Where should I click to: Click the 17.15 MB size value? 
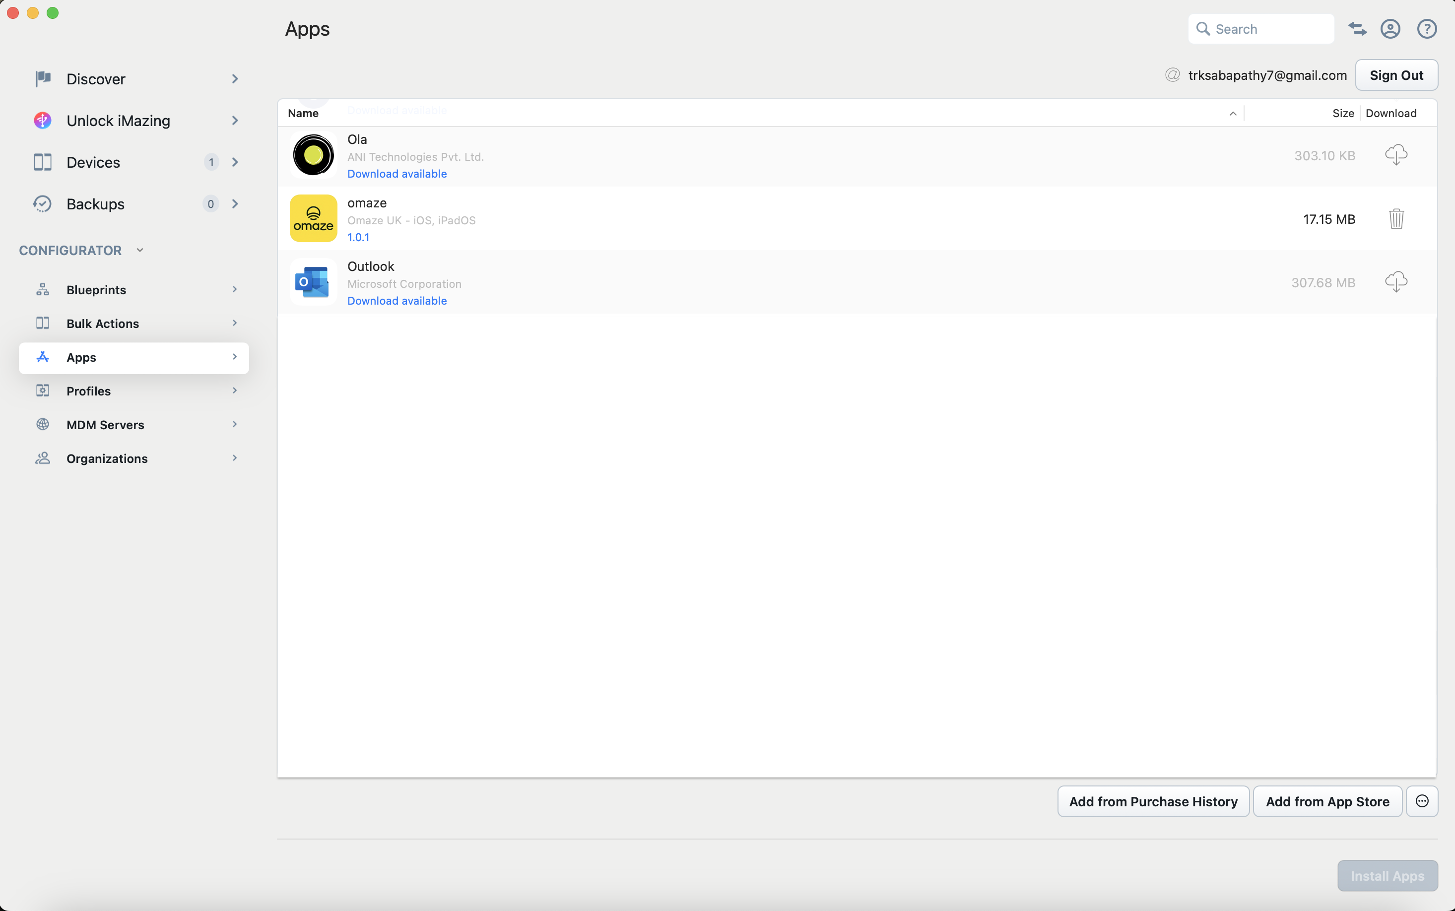point(1329,219)
